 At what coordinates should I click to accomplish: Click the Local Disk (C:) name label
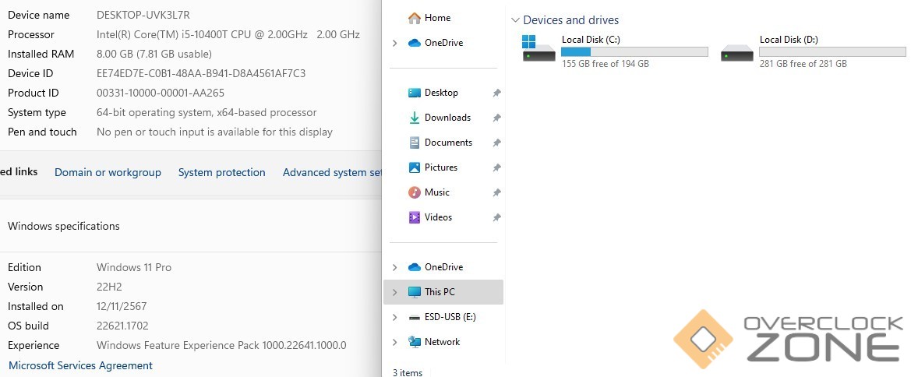[592, 40]
